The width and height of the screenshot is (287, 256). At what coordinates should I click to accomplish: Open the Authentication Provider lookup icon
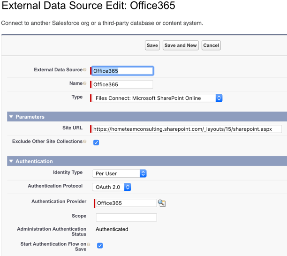[x=162, y=203]
